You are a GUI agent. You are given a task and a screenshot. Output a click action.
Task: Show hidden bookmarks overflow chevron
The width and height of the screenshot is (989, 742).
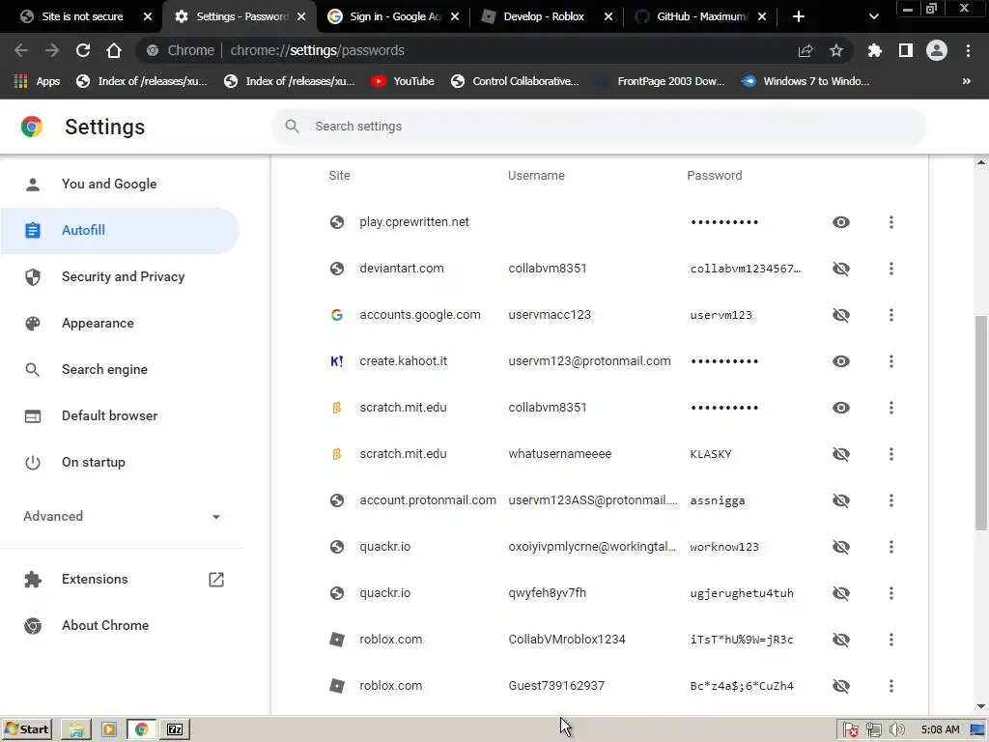click(966, 81)
